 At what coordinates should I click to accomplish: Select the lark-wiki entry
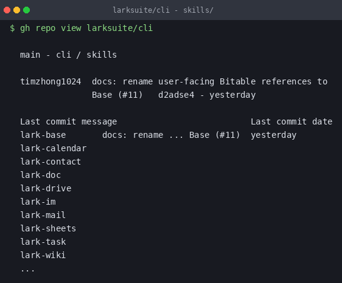[43, 255]
